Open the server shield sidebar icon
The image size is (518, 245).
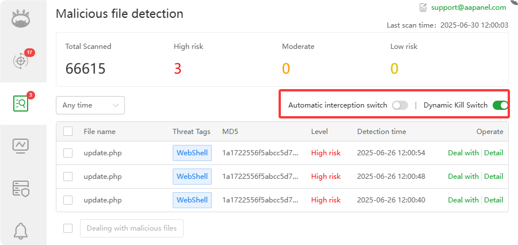pyautogui.click(x=22, y=188)
